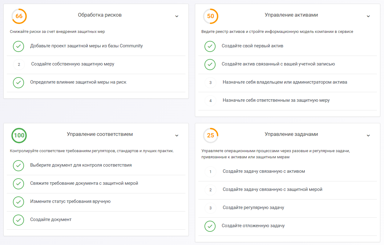Toggle the 'Управление задачами' card chevron
Screen dimensions: 384x245
click(368, 136)
